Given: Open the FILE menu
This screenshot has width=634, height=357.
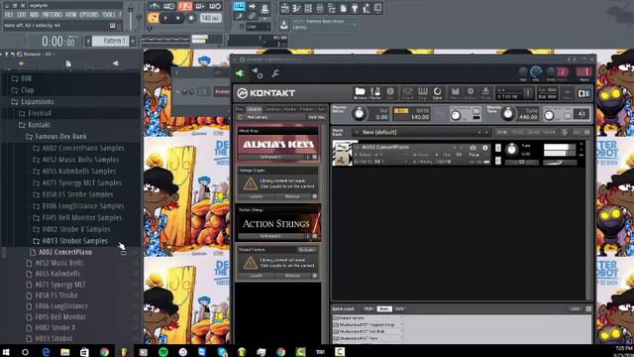Looking at the screenshot, I should 9,15.
